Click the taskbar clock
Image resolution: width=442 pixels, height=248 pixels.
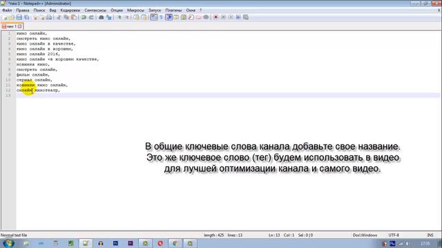coord(425,243)
